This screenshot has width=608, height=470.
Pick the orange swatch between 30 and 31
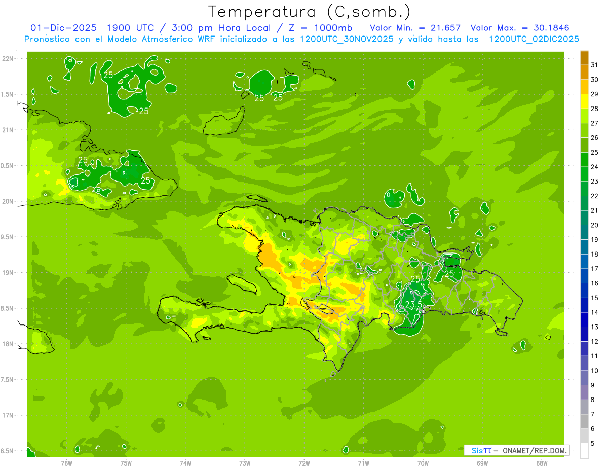tap(584, 72)
